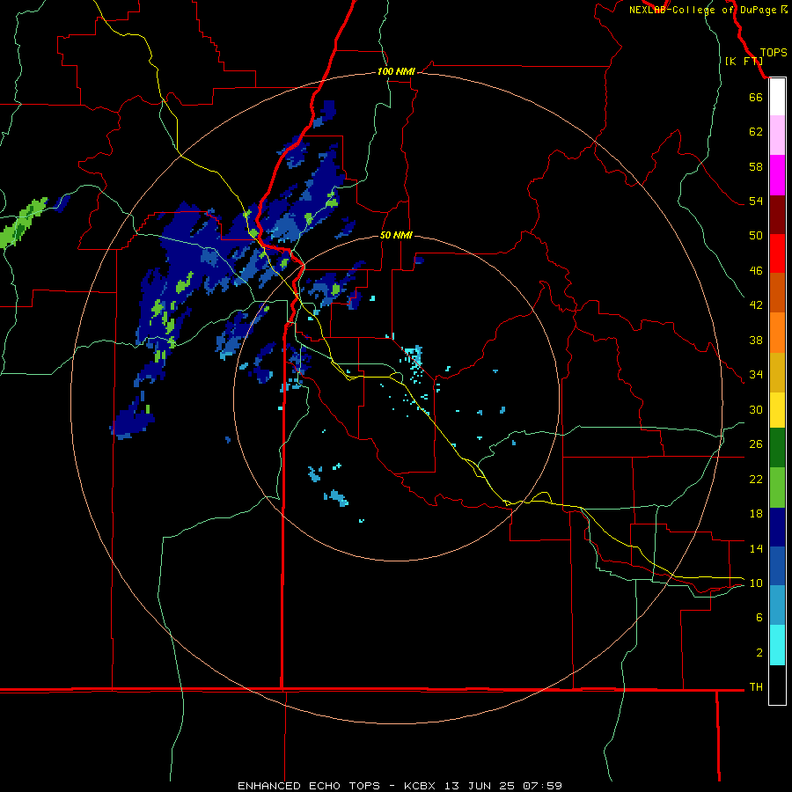
Task: Click the 07:59 timestamp text
Action: click(542, 786)
